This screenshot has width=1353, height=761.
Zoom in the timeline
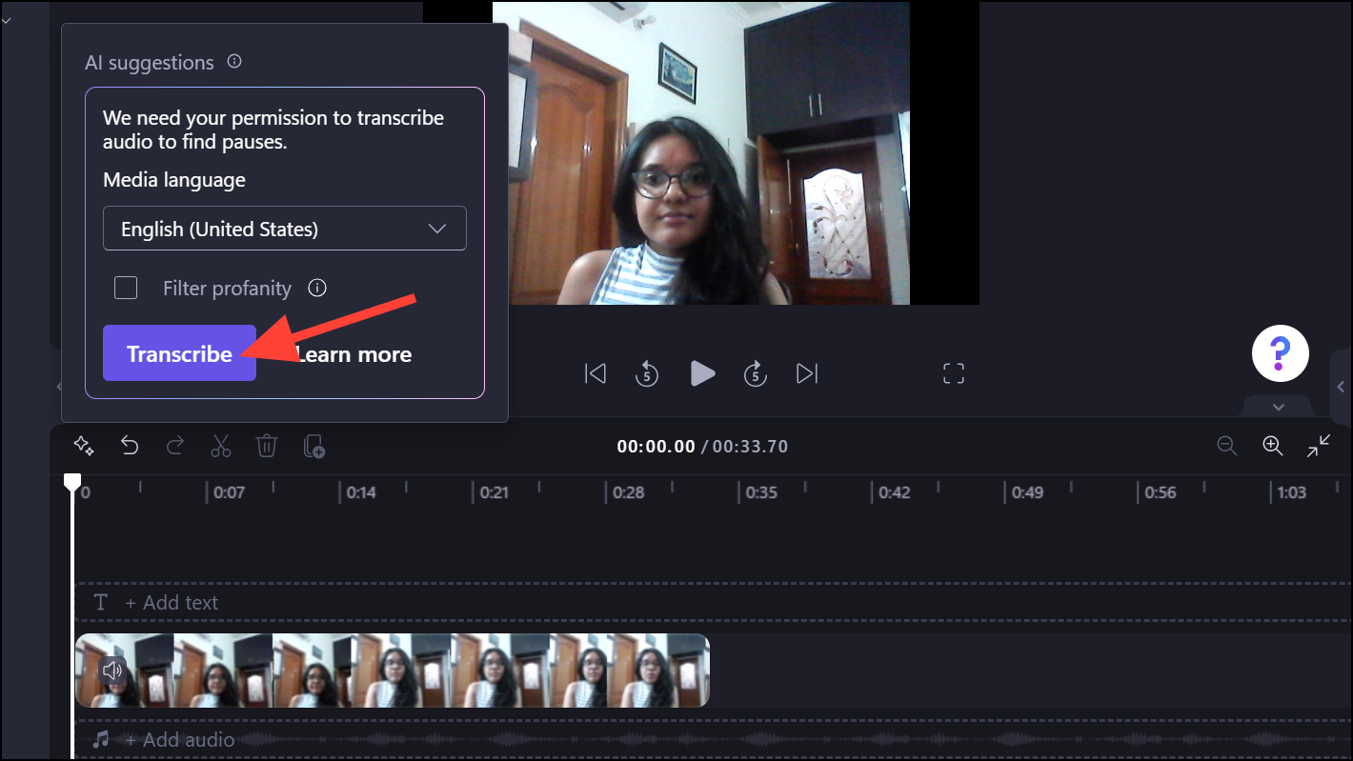click(x=1273, y=446)
